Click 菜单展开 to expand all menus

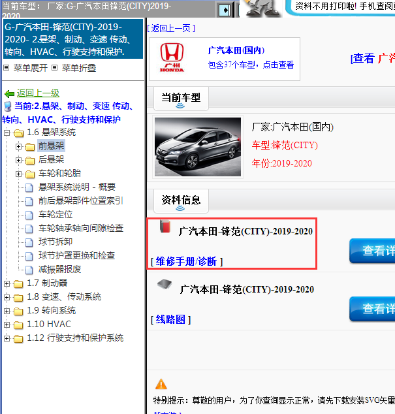click(x=31, y=68)
